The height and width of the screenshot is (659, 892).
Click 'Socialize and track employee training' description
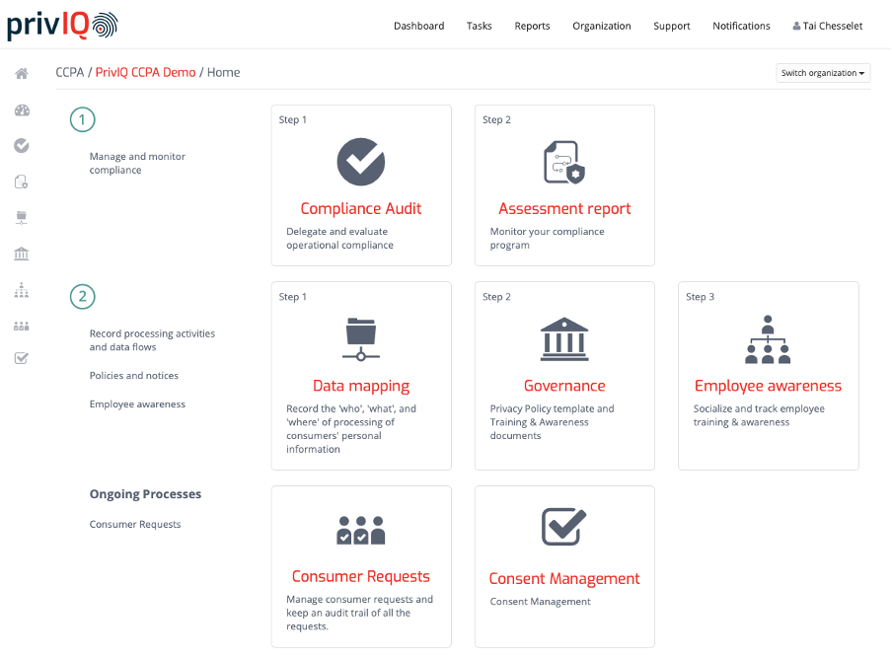pos(759,415)
